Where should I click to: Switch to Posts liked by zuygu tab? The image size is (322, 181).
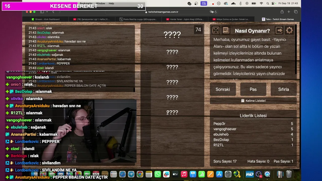[x=138, y=19]
